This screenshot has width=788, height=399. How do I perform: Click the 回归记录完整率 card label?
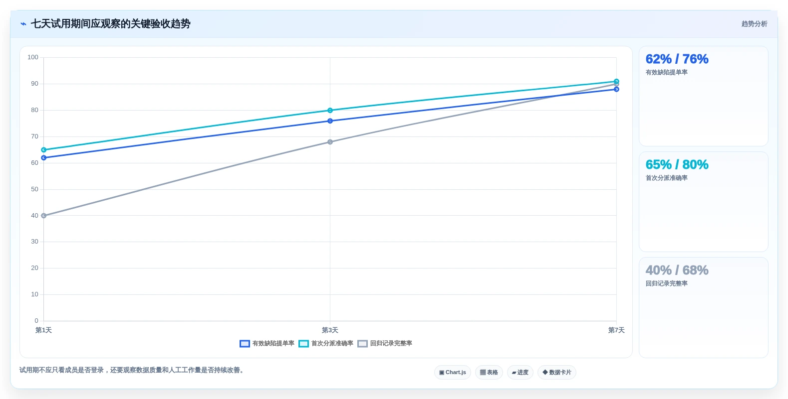666,284
